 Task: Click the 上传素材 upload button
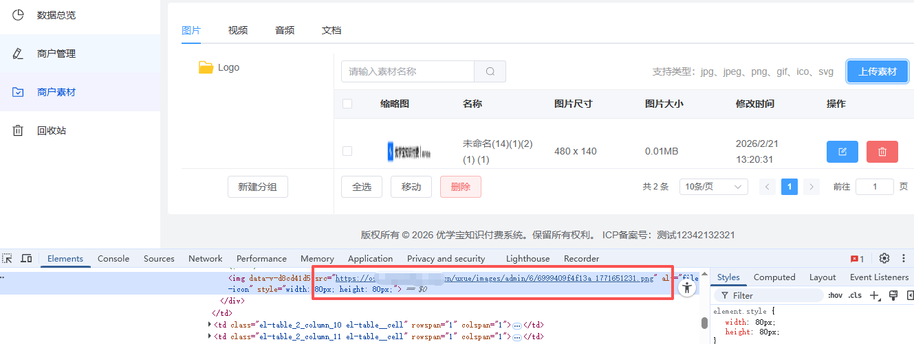pos(878,71)
